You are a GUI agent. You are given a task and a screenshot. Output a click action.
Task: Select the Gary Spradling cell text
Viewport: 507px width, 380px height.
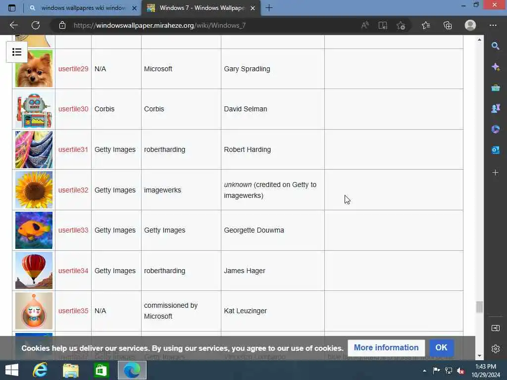247,69
